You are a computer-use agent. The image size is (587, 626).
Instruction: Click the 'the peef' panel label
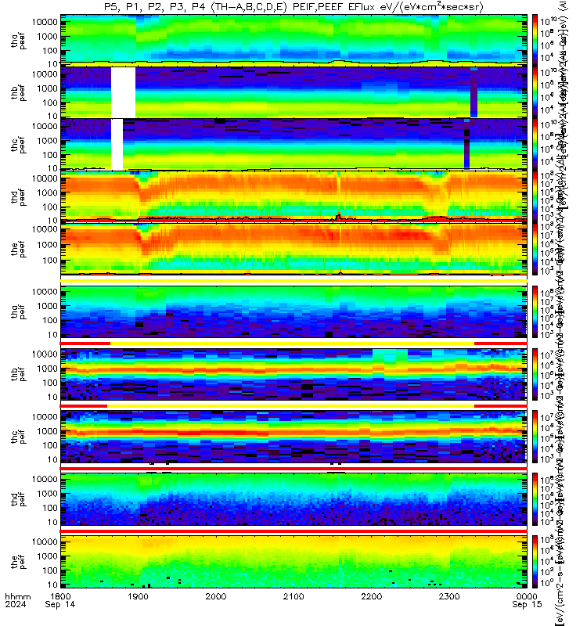[x=19, y=249]
